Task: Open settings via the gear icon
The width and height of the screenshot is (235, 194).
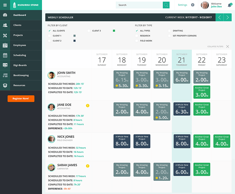Action: click(193, 5)
